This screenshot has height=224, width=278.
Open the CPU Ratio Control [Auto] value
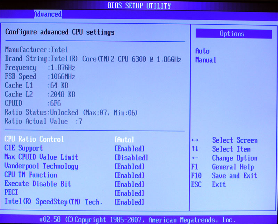pos(124,140)
